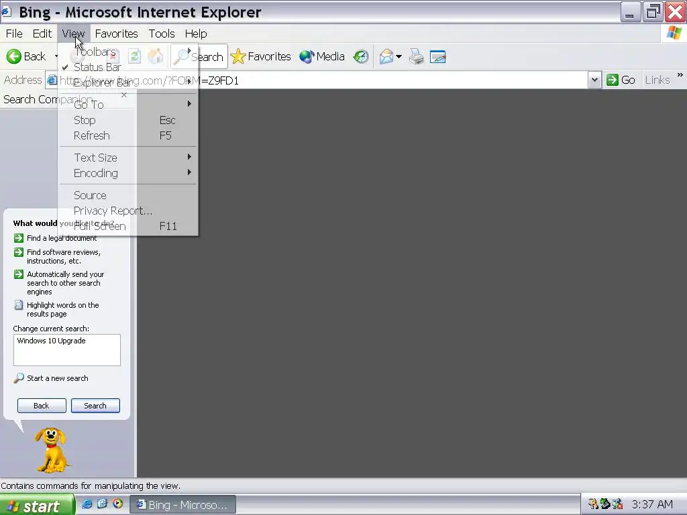Click the Rover dog search assistant
The height and width of the screenshot is (515, 687).
coord(52,450)
